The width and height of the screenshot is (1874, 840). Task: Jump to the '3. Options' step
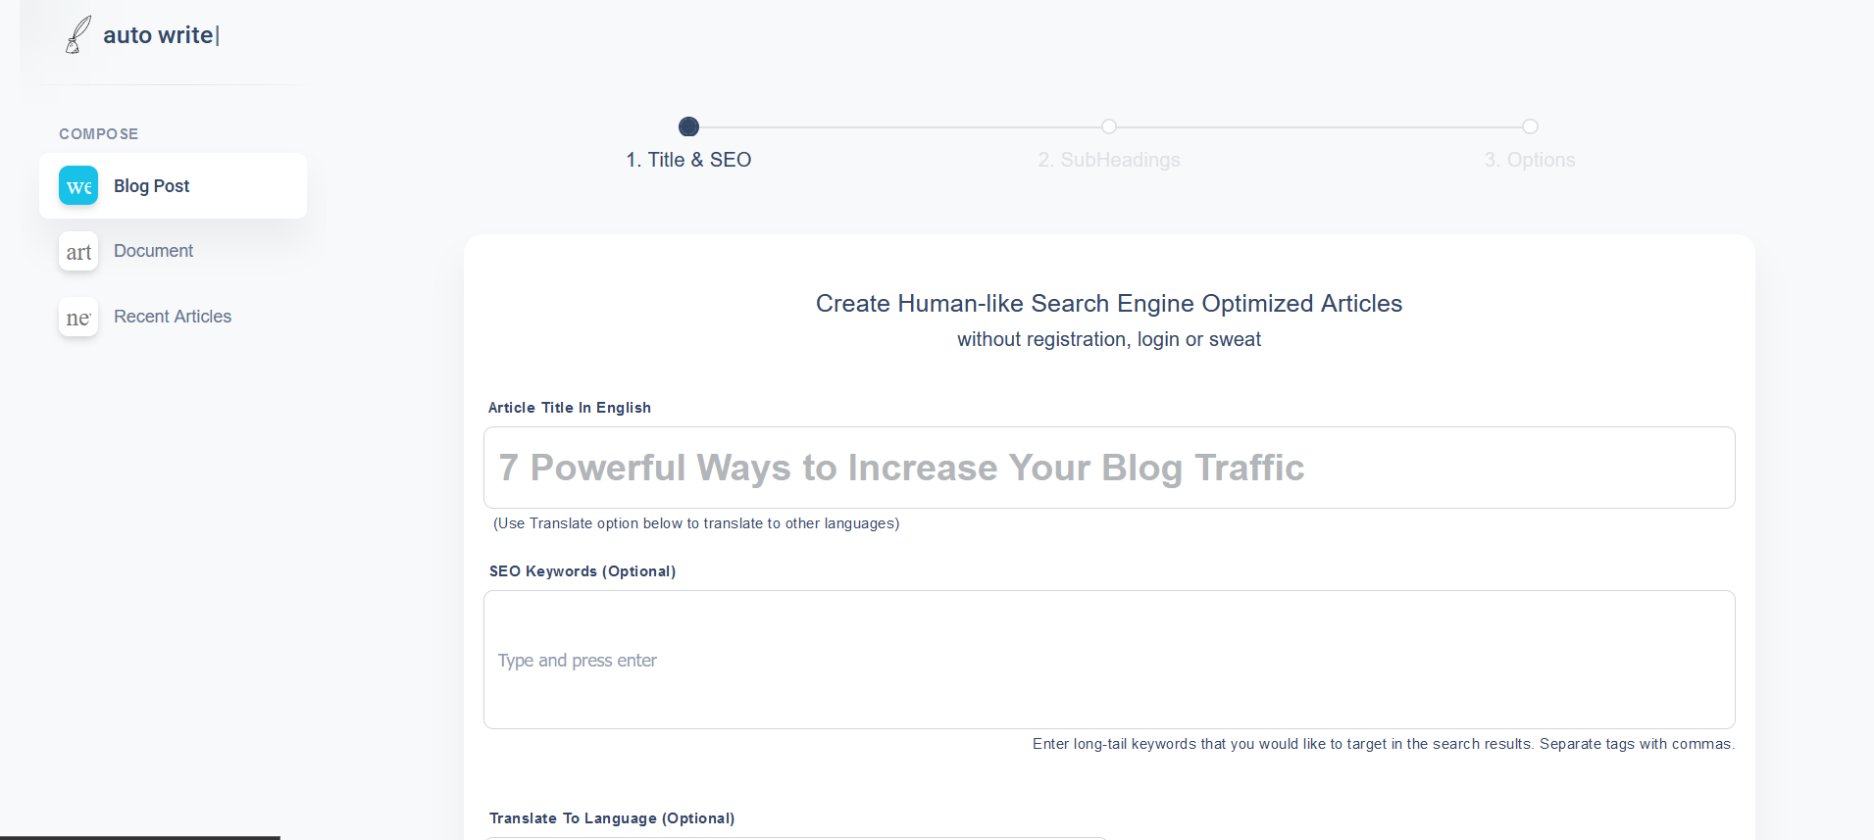1530,160
